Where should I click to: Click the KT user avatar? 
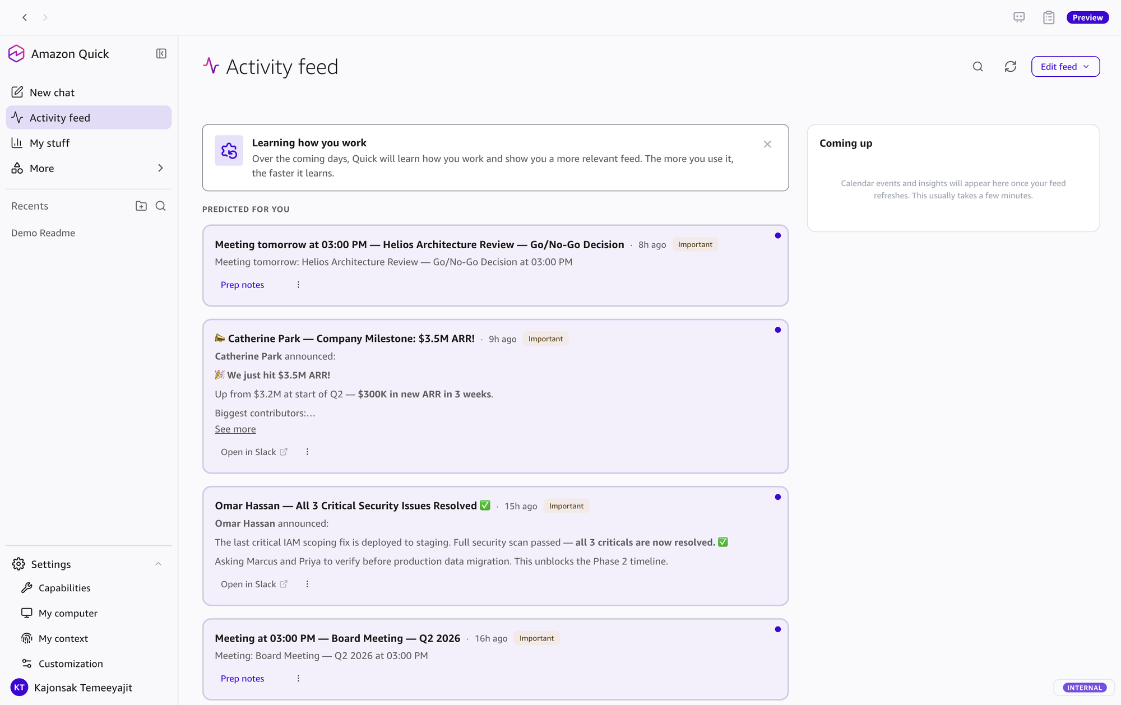[x=19, y=688]
